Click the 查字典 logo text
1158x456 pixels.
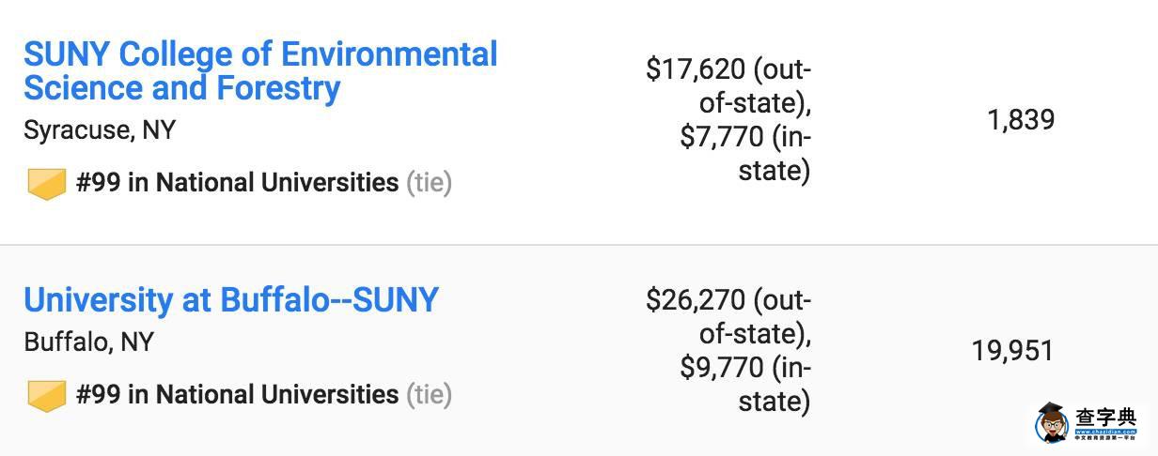pos(1105,417)
